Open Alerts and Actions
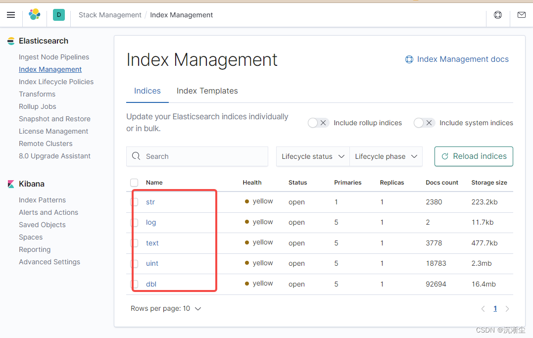This screenshot has height=338, width=533. (x=48, y=212)
